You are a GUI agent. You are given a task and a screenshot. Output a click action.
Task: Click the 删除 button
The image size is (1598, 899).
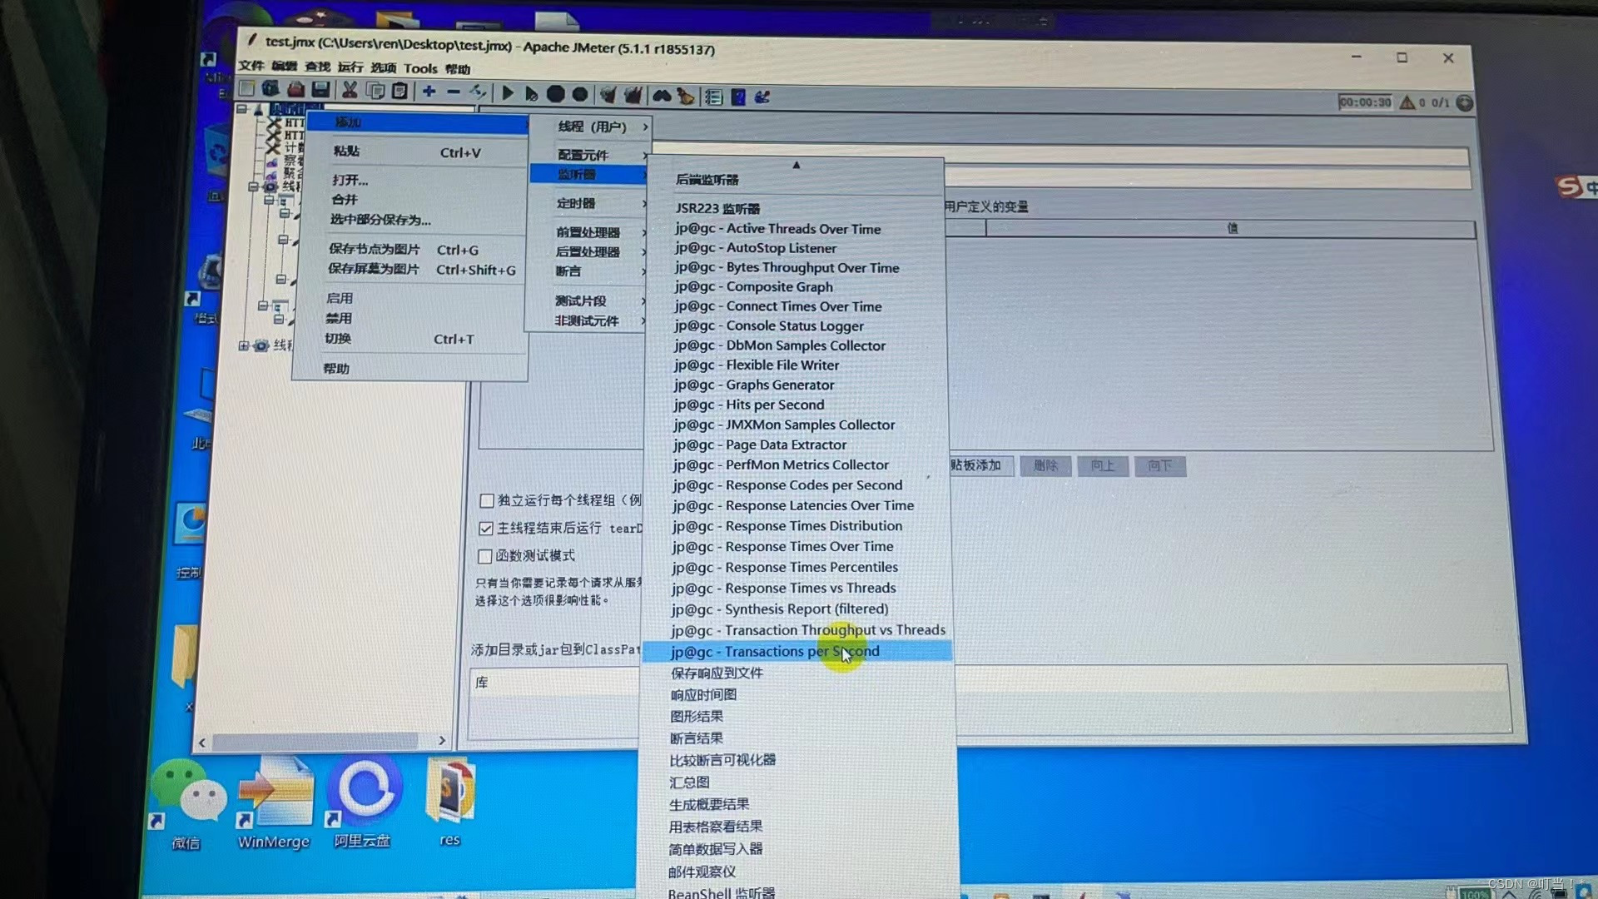point(1045,466)
